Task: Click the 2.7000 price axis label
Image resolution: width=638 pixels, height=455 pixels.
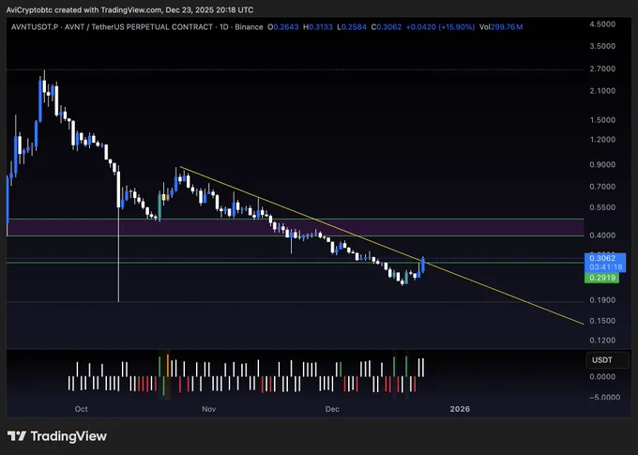Action: pyautogui.click(x=602, y=68)
